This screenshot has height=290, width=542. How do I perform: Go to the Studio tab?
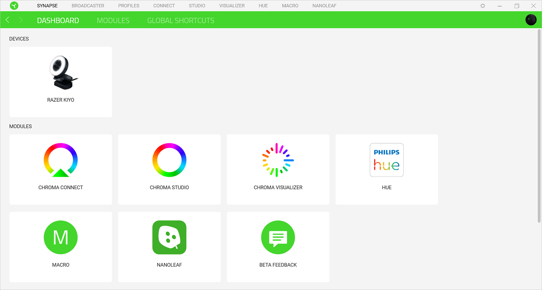coord(197,6)
